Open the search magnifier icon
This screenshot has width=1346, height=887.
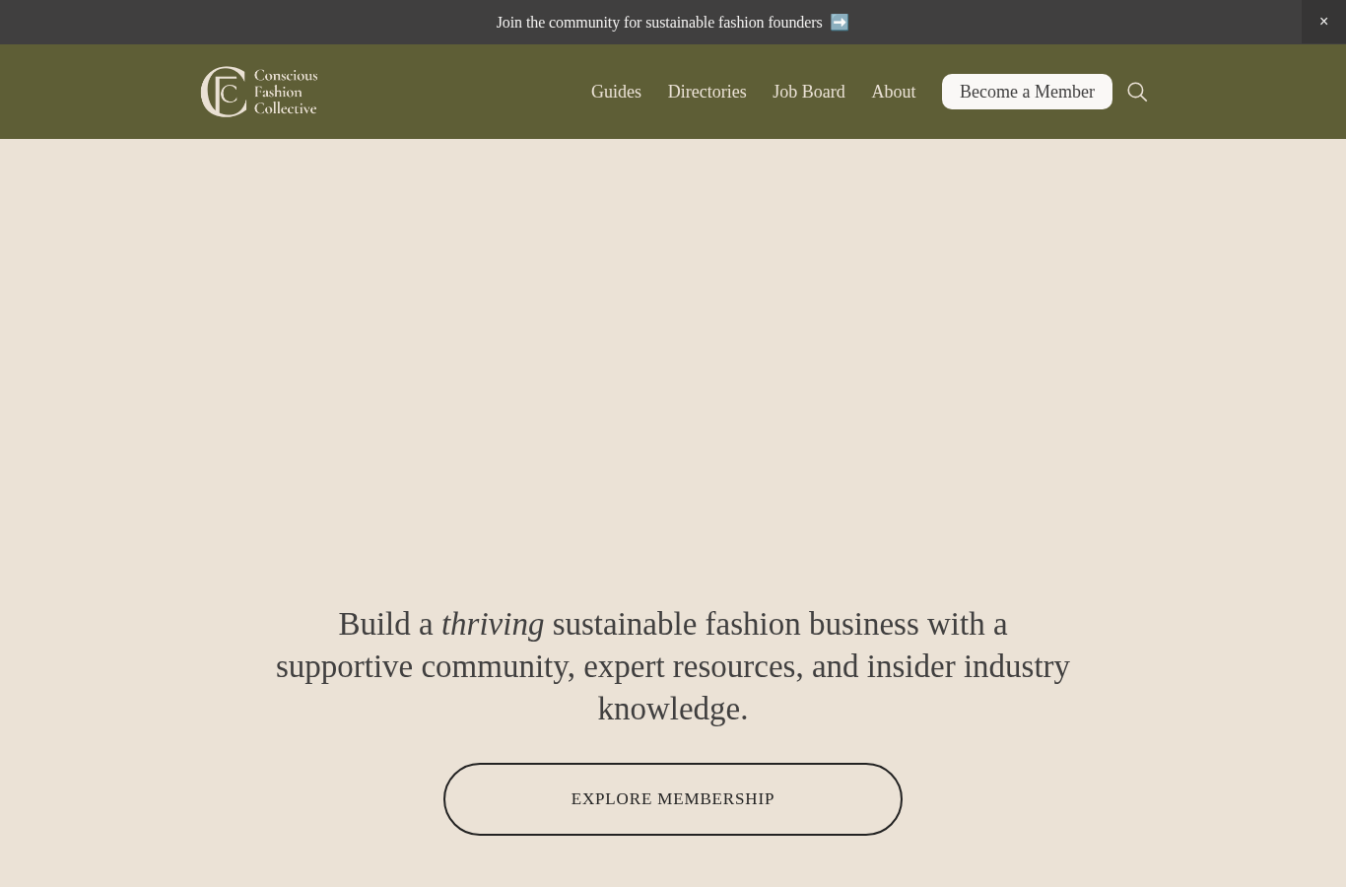pos(1137,92)
